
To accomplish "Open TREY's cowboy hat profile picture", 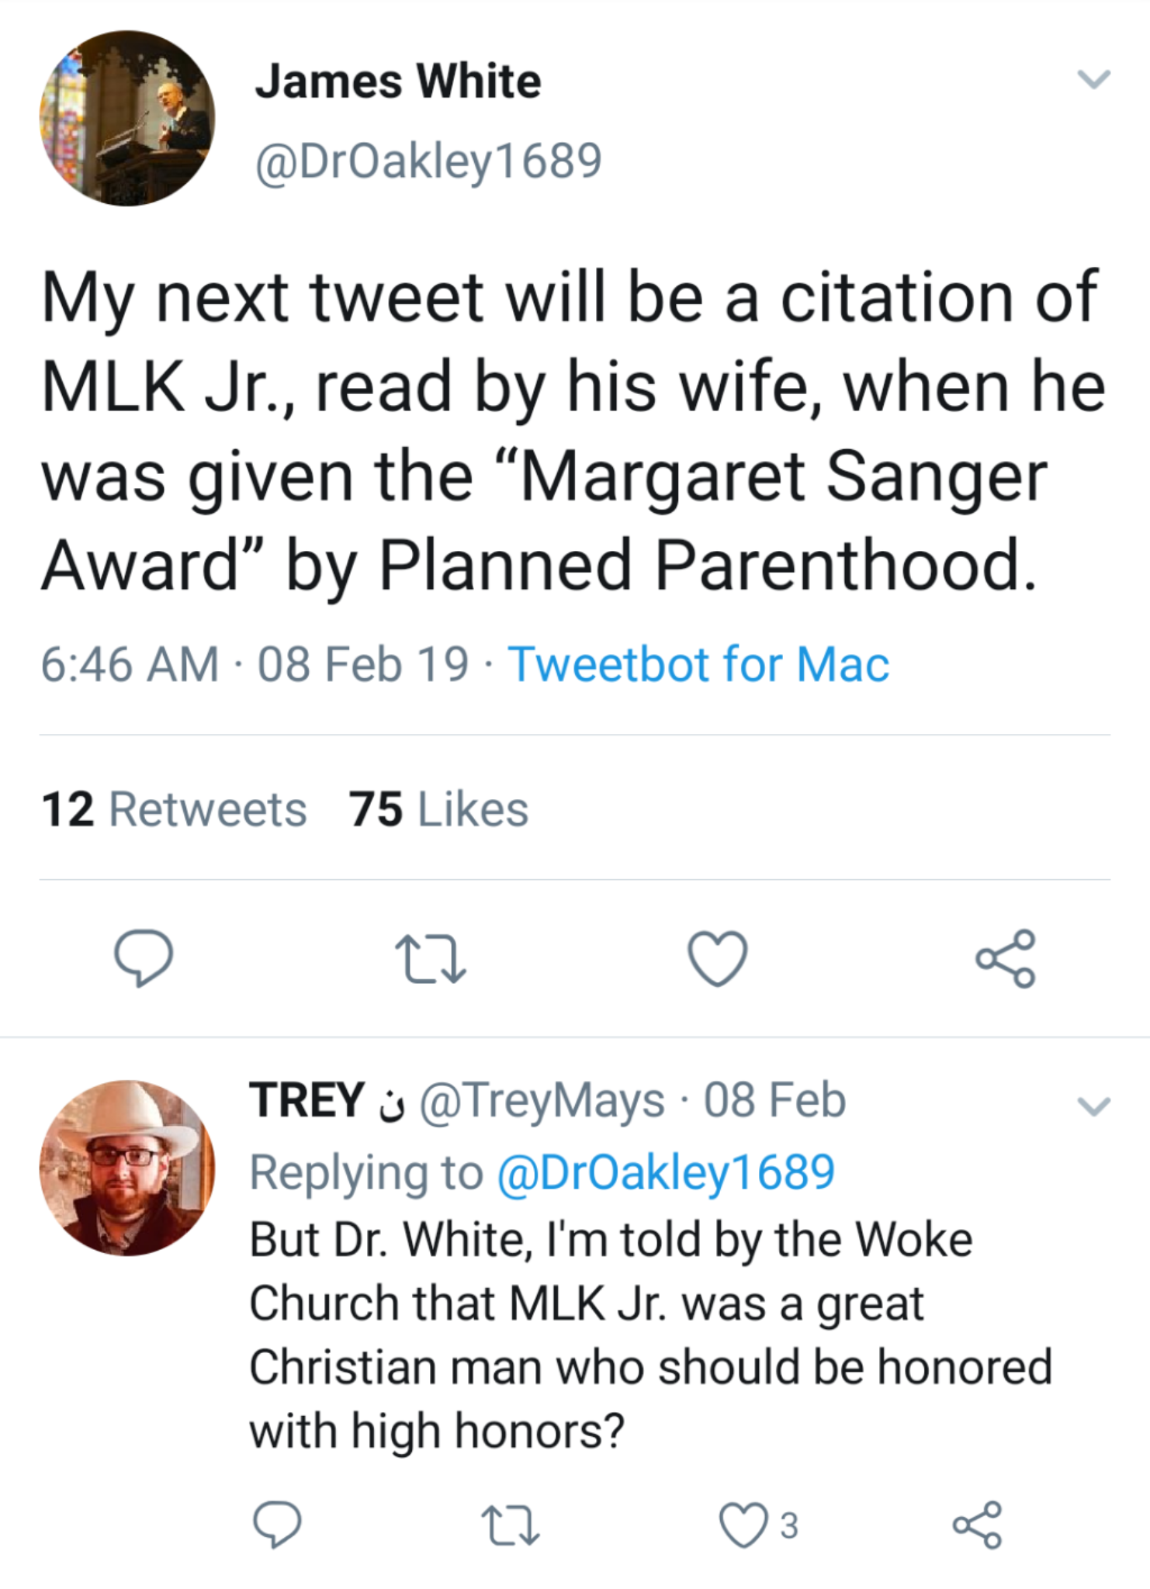I will (x=127, y=1168).
